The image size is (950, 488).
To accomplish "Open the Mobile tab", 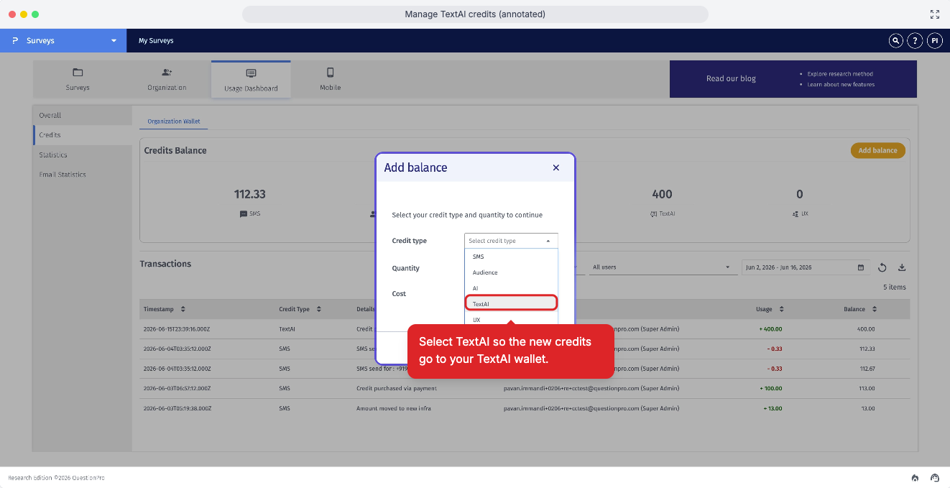I will pos(331,79).
